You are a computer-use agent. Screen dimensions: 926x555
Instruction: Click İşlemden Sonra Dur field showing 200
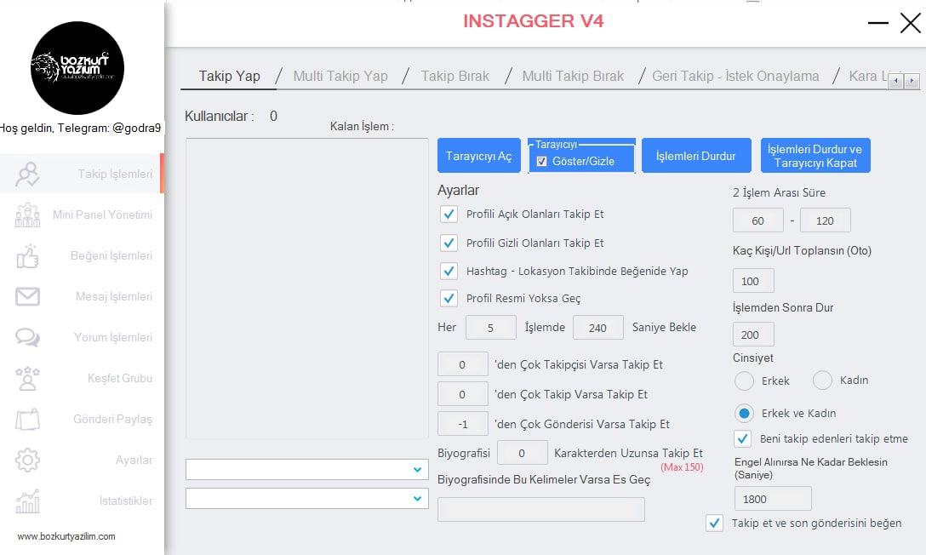pyautogui.click(x=753, y=335)
